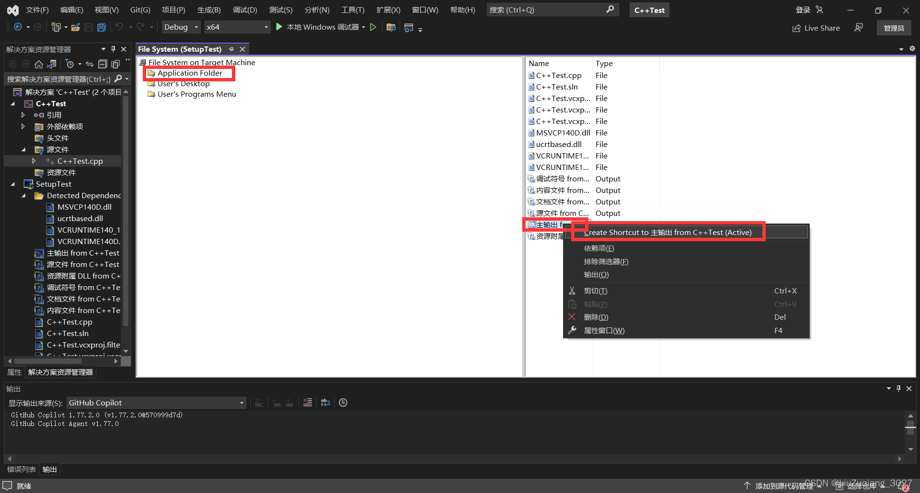Viewport: 920px width, 493px height.
Task: Click sync with active document icon
Action: click(90, 64)
